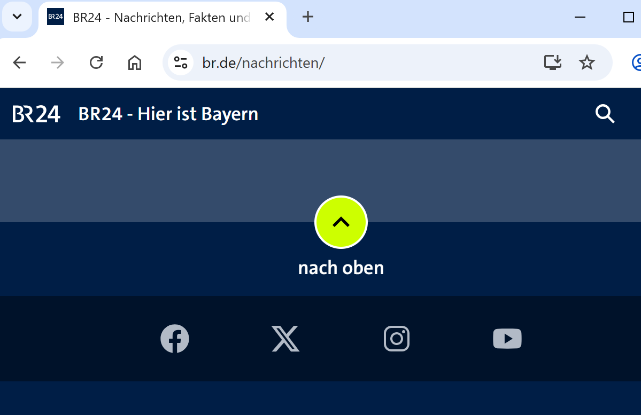The image size is (641, 415).
Task: Go back with the browser back arrow
Action: point(19,63)
